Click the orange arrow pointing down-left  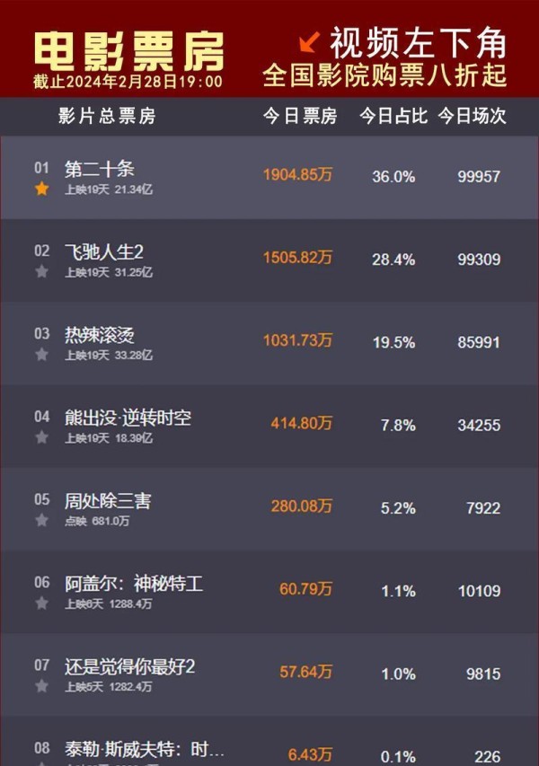[309, 42]
